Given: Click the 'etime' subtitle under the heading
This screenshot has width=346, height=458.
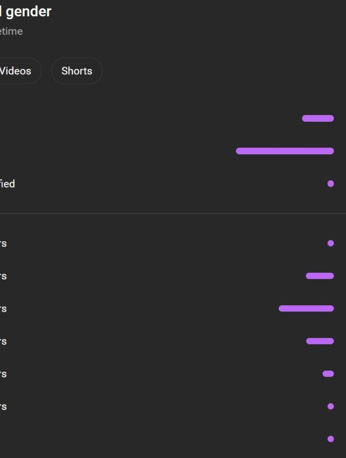Looking at the screenshot, I should pos(11,31).
